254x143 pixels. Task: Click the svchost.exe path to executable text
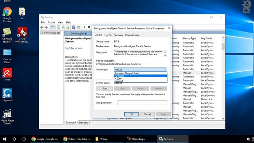click(x=118, y=64)
